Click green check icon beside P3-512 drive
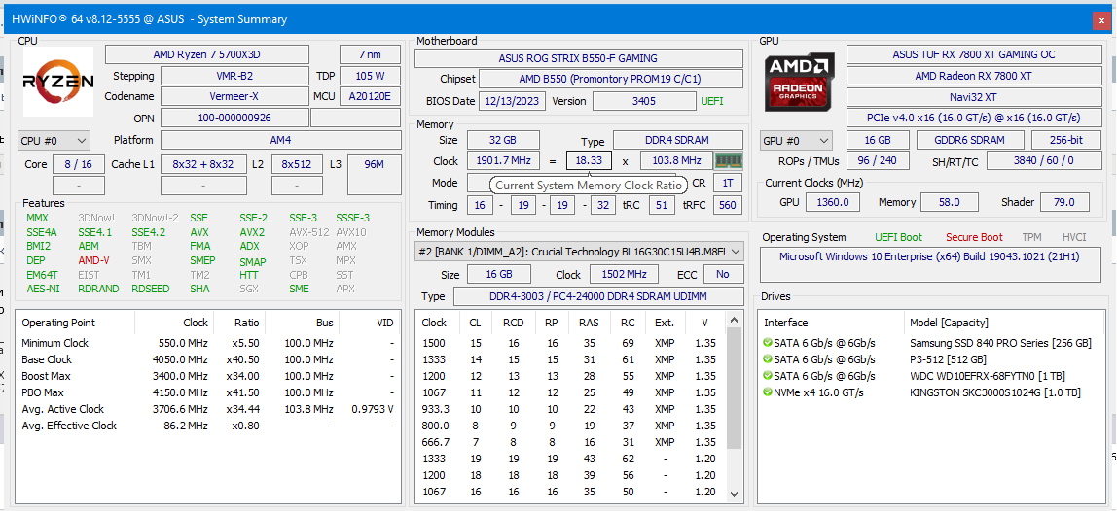This screenshot has width=1117, height=511. pyautogui.click(x=768, y=359)
